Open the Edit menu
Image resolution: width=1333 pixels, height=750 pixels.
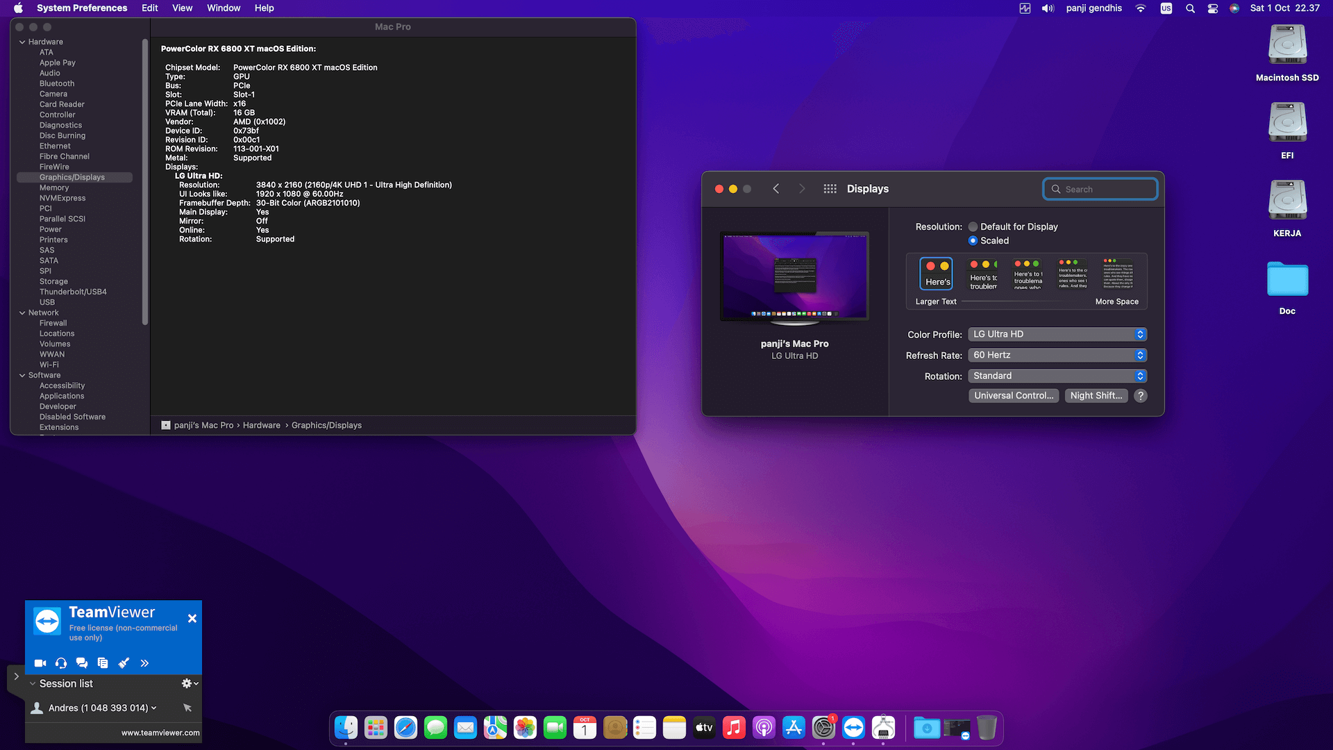150,8
